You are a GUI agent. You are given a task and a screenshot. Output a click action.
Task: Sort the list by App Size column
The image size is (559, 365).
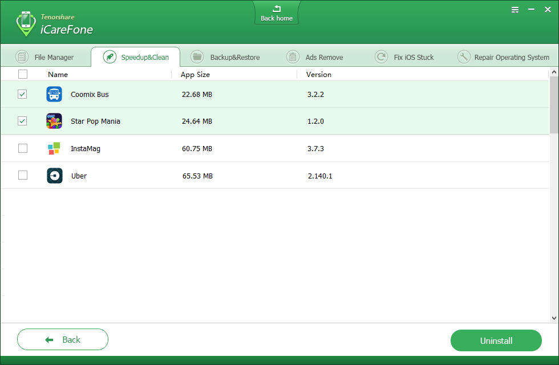195,74
